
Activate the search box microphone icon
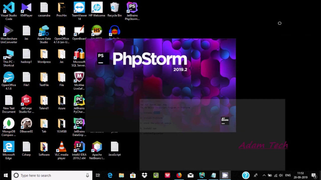pyautogui.click(x=87, y=175)
